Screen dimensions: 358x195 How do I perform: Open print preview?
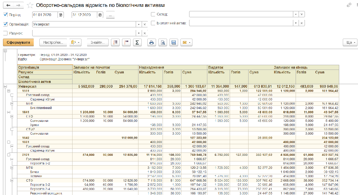[x=163, y=43]
